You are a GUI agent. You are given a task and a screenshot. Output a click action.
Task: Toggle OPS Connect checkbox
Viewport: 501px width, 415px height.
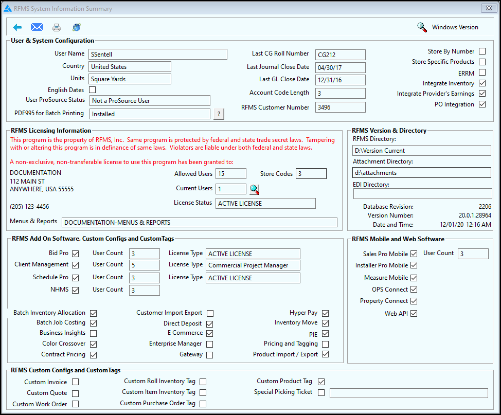pos(414,289)
